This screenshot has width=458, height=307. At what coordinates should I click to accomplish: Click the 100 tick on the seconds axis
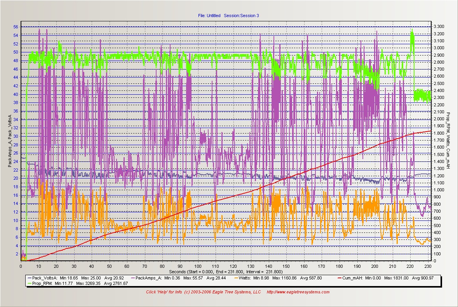198,267
